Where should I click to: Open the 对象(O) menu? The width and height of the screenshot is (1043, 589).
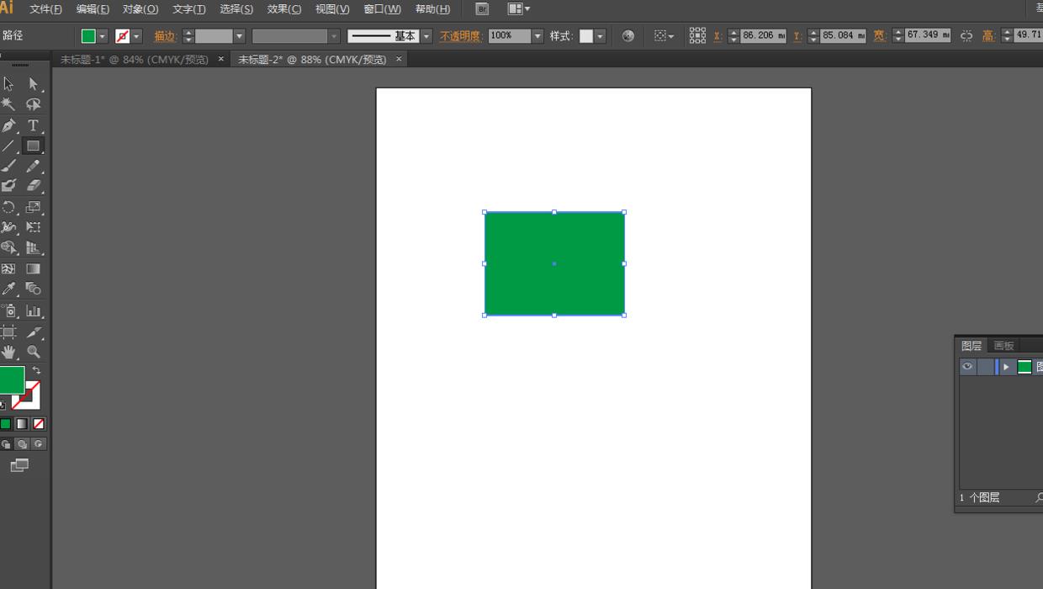pos(140,9)
